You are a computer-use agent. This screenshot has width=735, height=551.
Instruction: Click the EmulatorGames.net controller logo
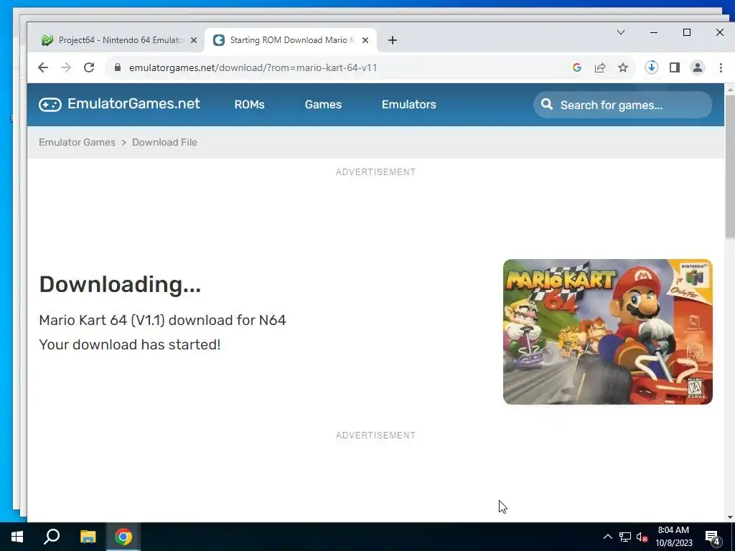50,105
